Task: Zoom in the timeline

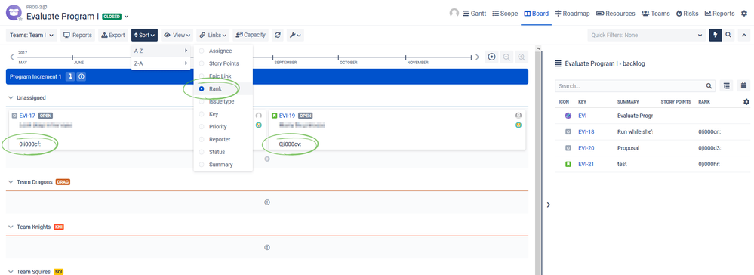Action: point(522,57)
